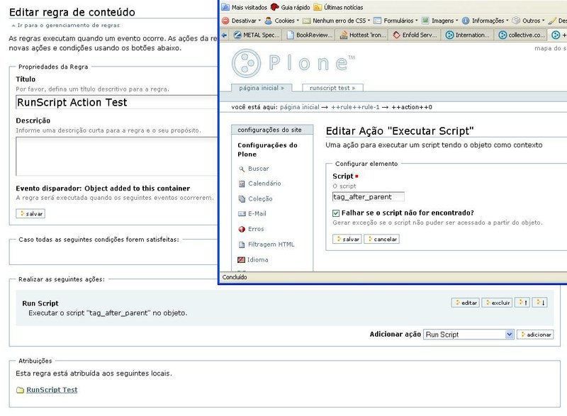Click the E-Mail envelope icon
Viewport: 567px width, 416px height.
tap(242, 214)
